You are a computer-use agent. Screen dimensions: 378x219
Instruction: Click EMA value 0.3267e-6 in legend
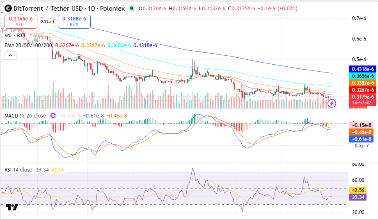pos(67,45)
